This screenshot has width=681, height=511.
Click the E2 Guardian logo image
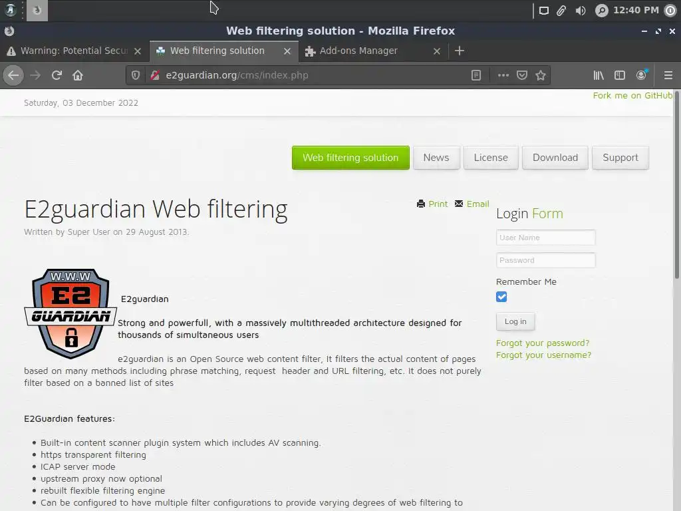point(70,314)
